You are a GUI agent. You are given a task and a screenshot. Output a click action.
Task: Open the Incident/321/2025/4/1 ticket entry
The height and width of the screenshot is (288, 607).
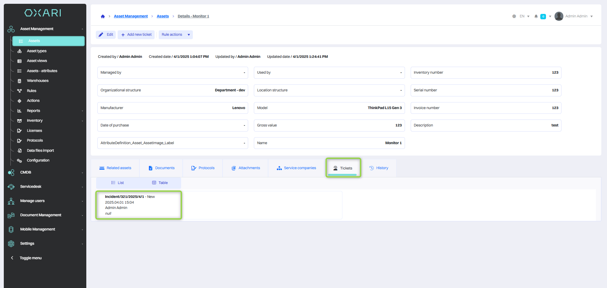click(124, 197)
